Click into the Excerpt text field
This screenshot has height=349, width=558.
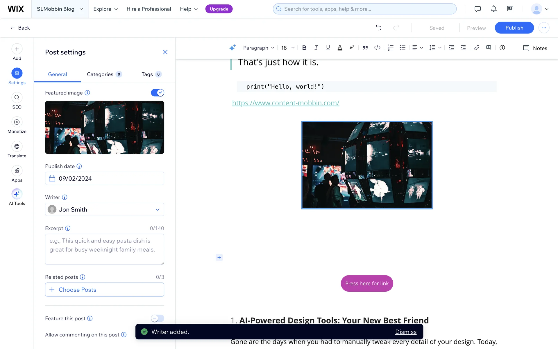(105, 249)
